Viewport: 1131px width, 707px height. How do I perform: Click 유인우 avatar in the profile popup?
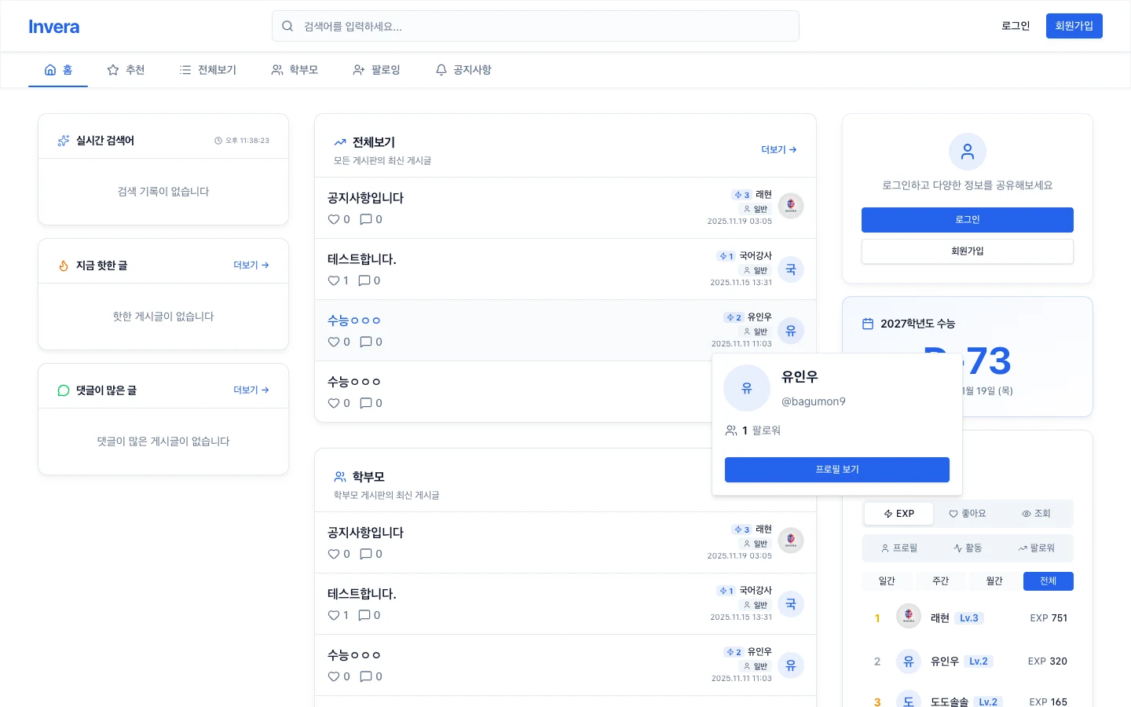click(x=747, y=388)
